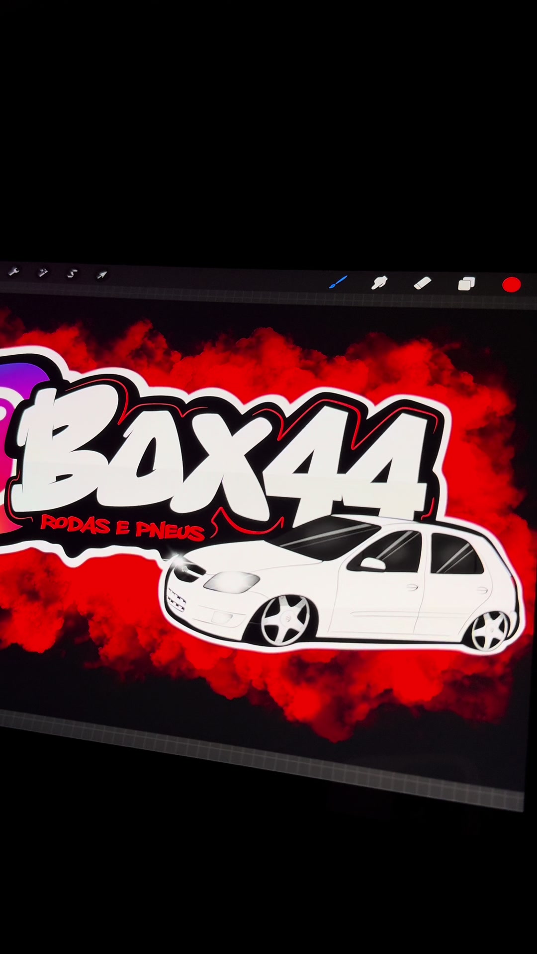The width and height of the screenshot is (537, 954).
Task: Open the Actions wrench menu
Action: point(13,271)
